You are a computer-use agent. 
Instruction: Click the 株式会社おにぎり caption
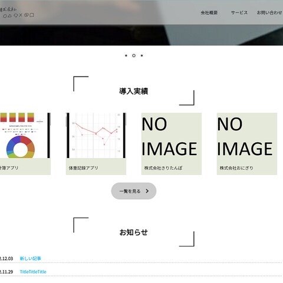(236, 168)
